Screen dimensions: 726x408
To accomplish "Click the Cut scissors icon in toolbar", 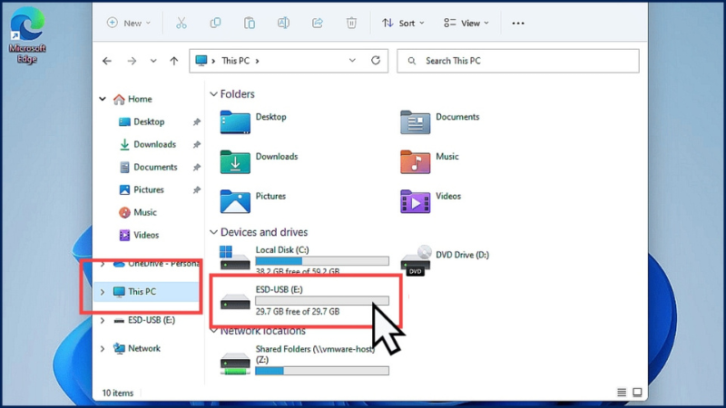I will [181, 23].
